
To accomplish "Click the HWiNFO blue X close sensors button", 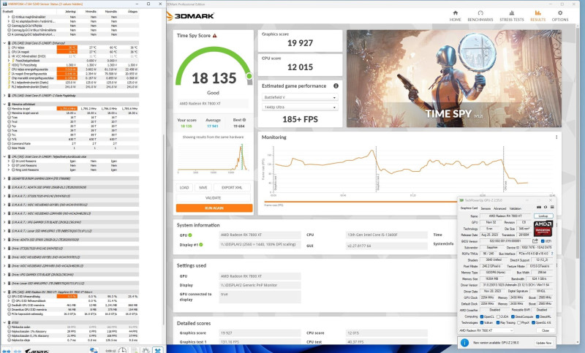I will (158, 350).
